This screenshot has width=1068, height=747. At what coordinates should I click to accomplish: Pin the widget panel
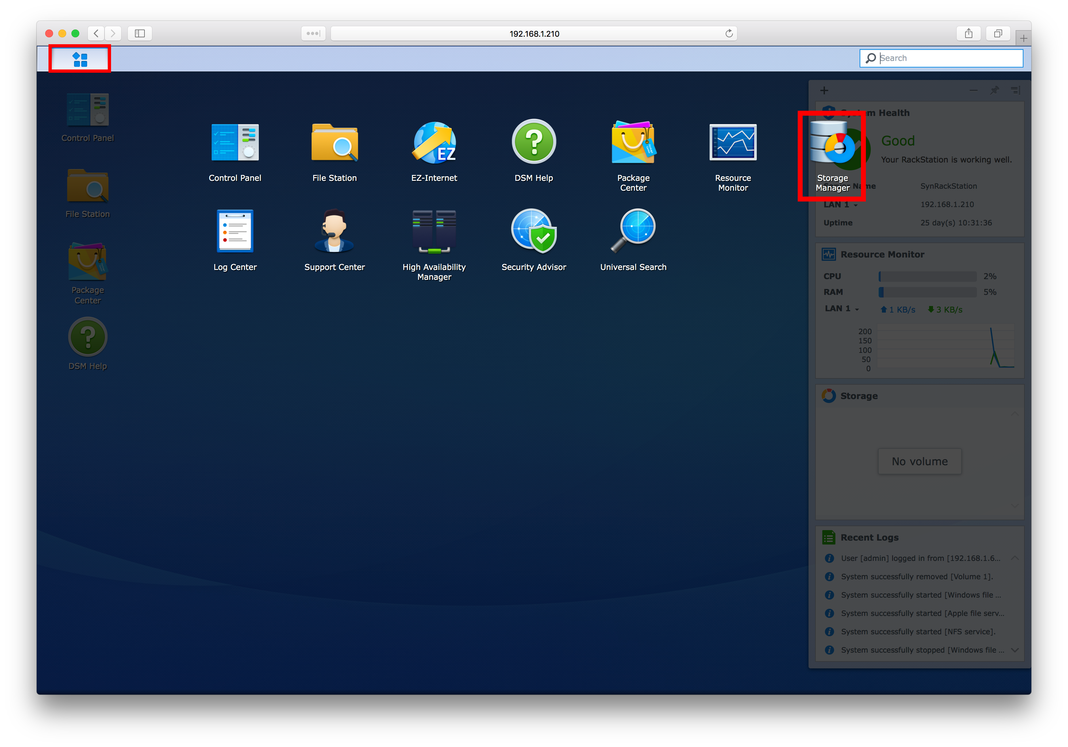(995, 90)
